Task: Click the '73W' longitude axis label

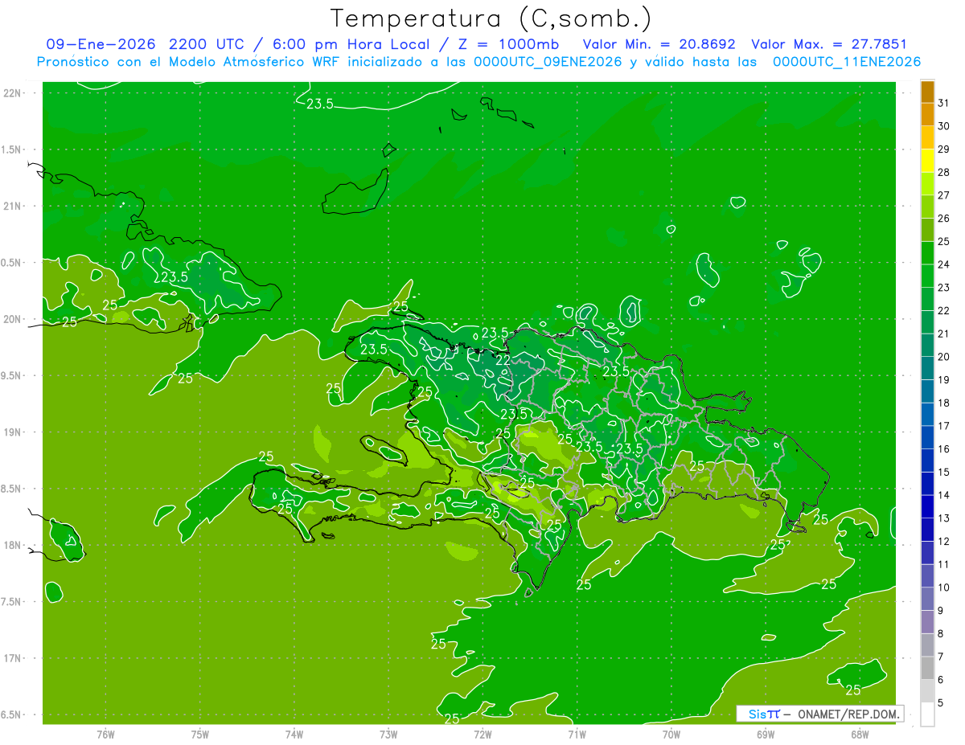Action: click(388, 735)
